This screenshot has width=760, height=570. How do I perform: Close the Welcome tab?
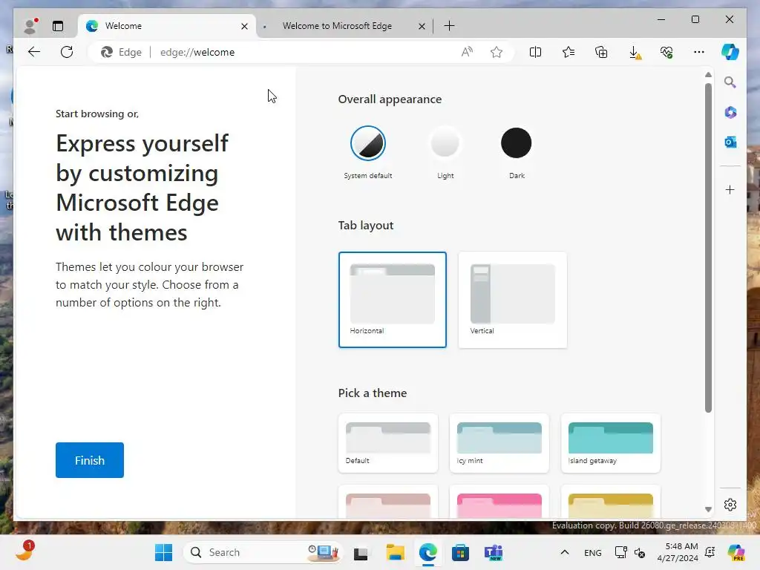click(244, 26)
